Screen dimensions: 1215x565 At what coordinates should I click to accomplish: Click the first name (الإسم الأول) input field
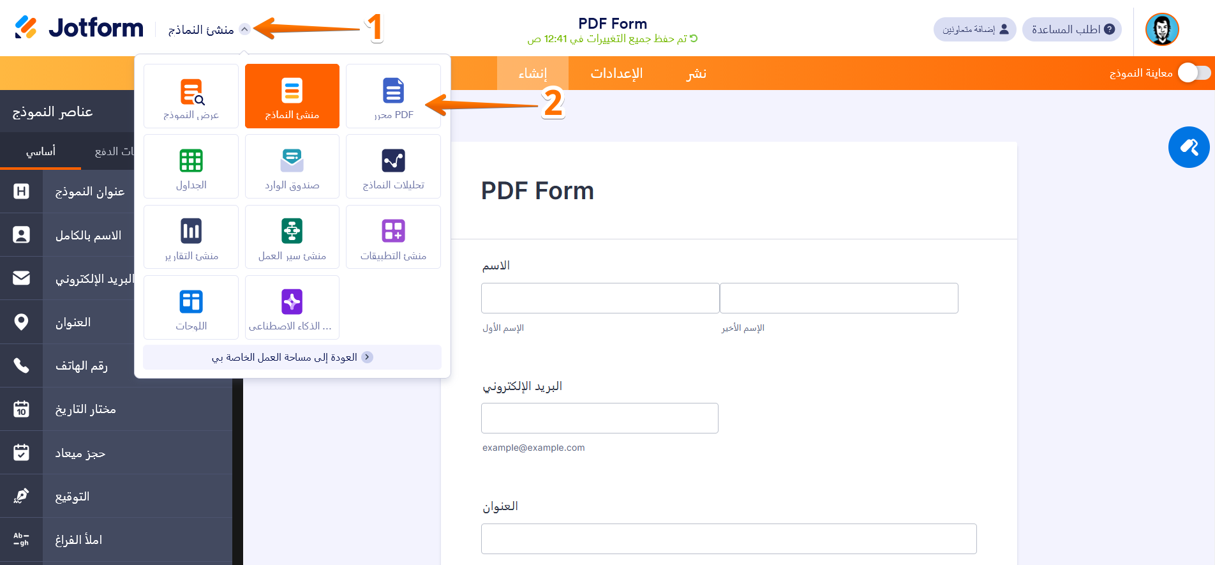[x=599, y=298]
